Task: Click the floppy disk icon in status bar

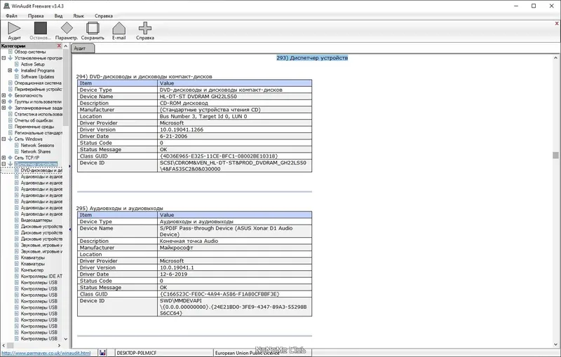Action: (x=102, y=353)
